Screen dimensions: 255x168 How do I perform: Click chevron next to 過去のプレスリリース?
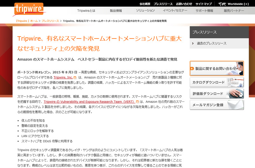pos(193,43)
